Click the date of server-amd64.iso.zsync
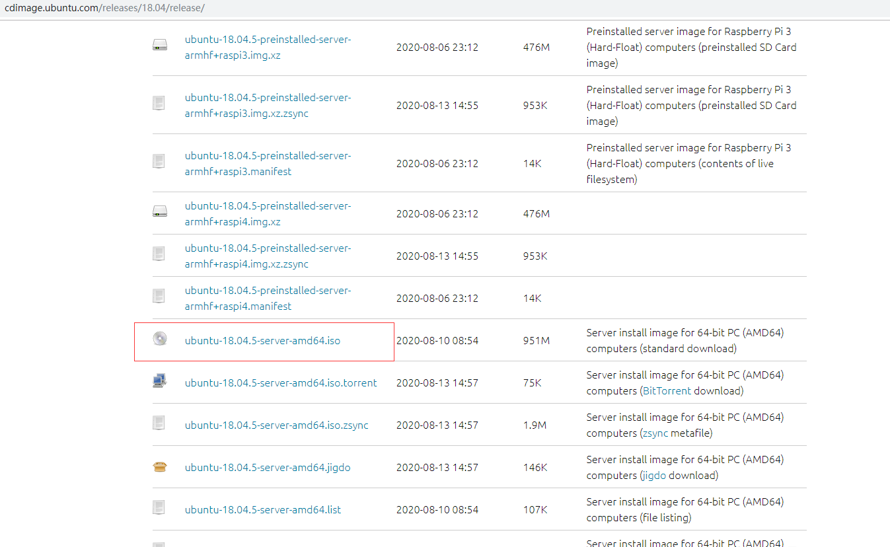The image size is (890, 547). tap(437, 425)
